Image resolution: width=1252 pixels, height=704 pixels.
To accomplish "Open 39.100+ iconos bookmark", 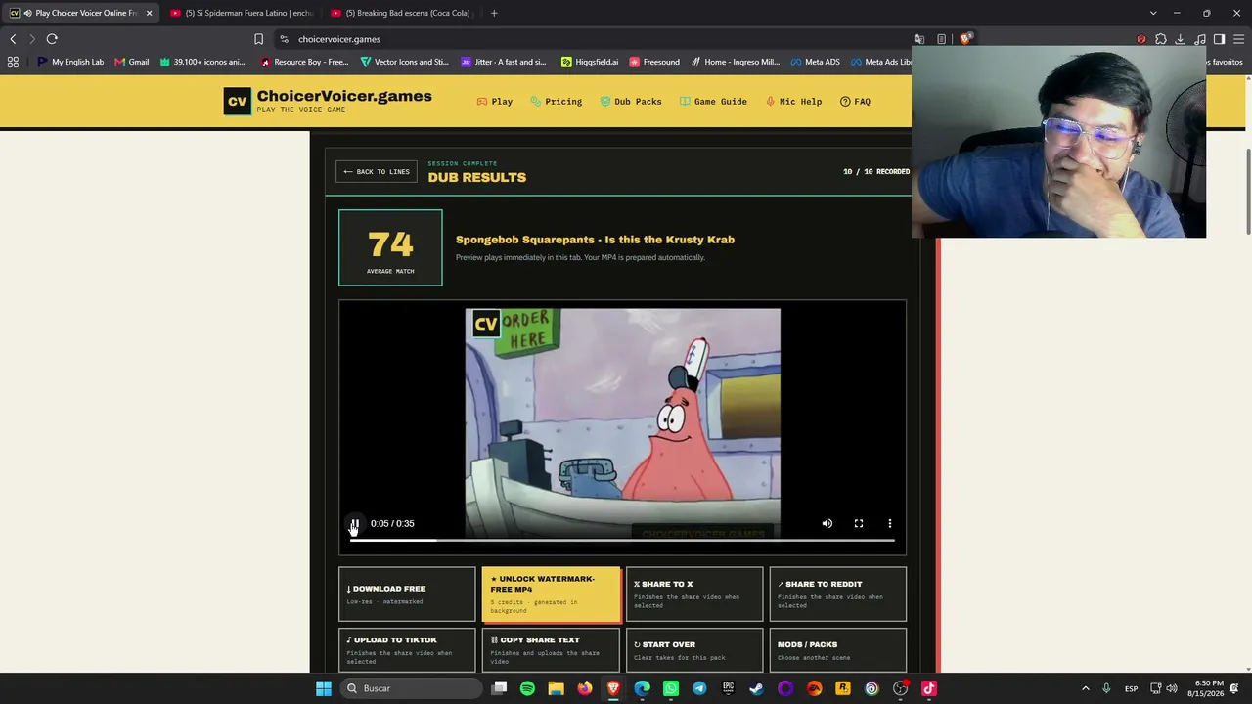I will [201, 62].
